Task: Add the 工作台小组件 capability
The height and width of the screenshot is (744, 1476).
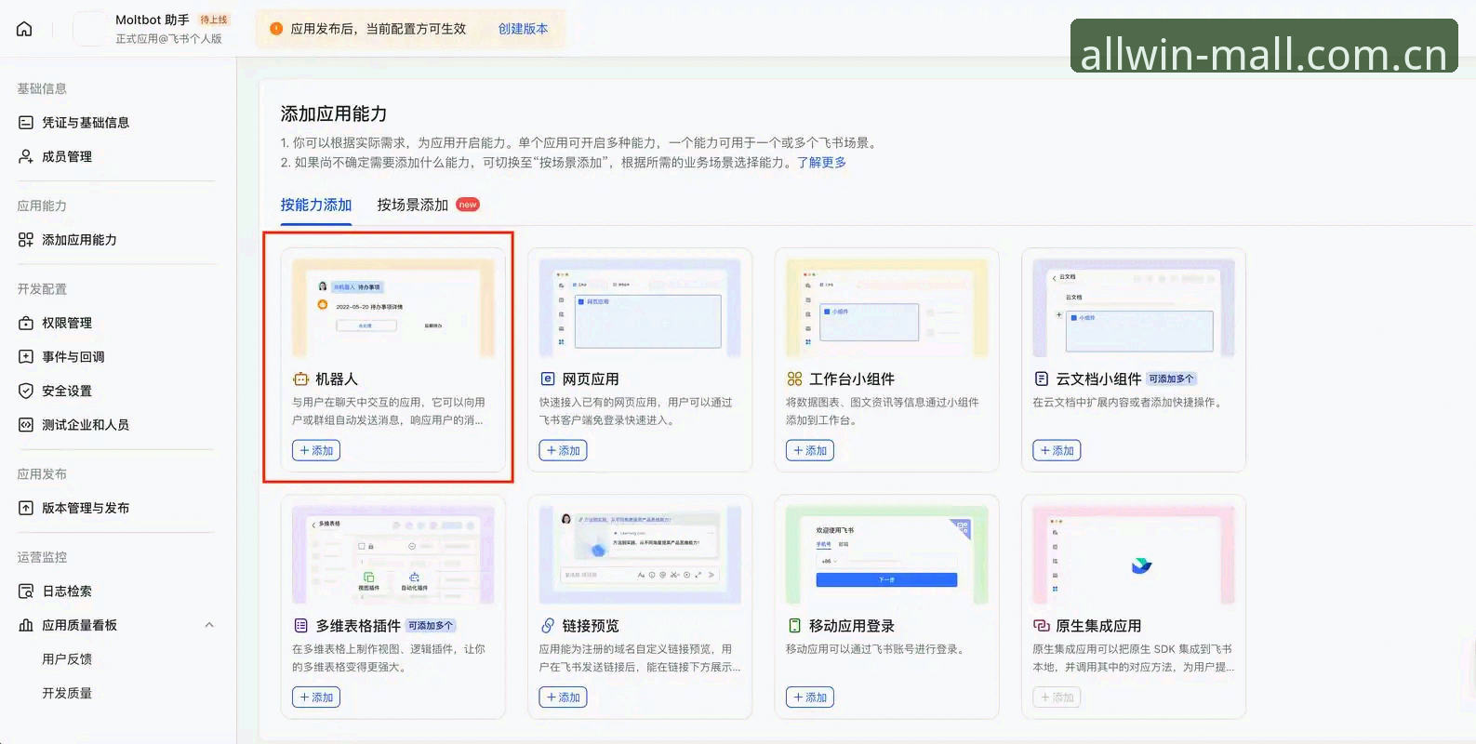Action: click(810, 450)
